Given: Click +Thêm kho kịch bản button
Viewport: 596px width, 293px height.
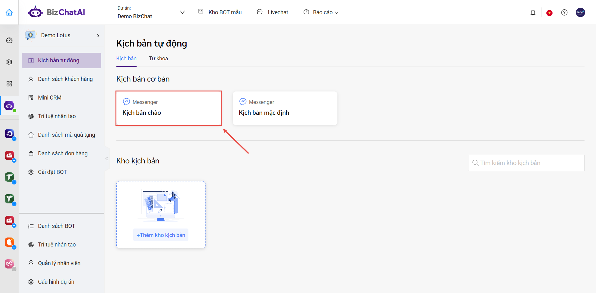Looking at the screenshot, I should click(161, 235).
